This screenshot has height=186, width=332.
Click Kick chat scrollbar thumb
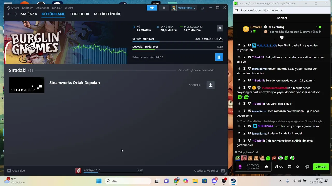point(330,146)
